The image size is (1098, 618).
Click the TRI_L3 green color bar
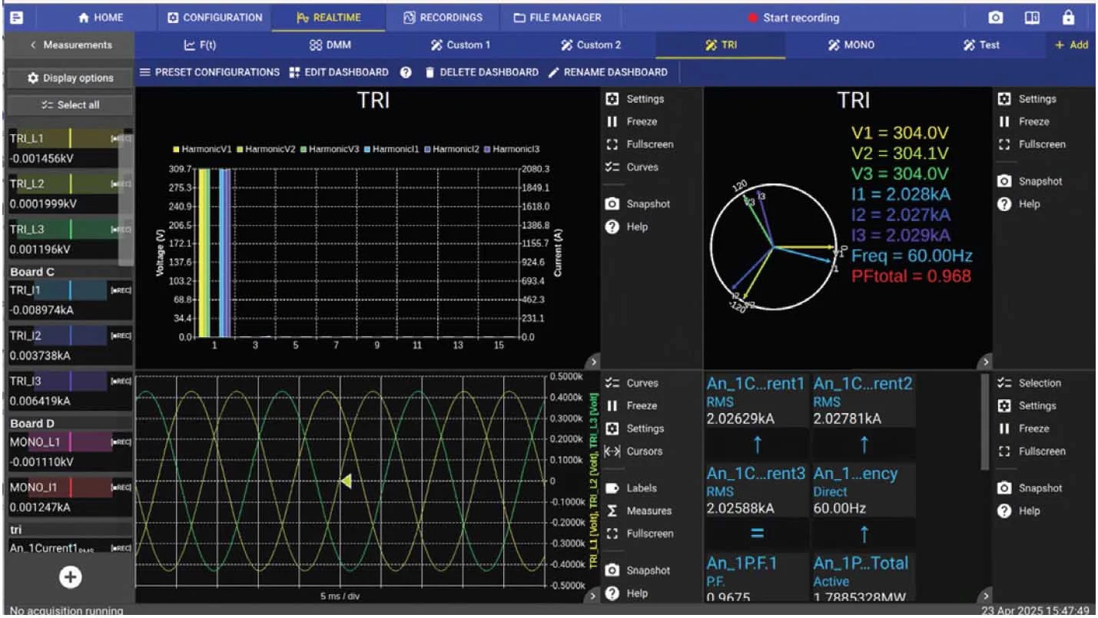(71, 230)
